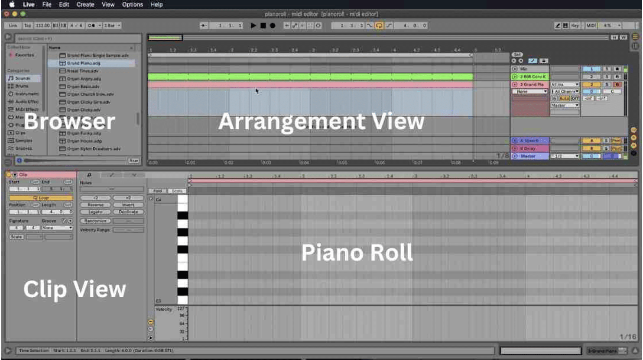Click the Set locator button
This screenshot has height=360, width=643.
click(517, 55)
